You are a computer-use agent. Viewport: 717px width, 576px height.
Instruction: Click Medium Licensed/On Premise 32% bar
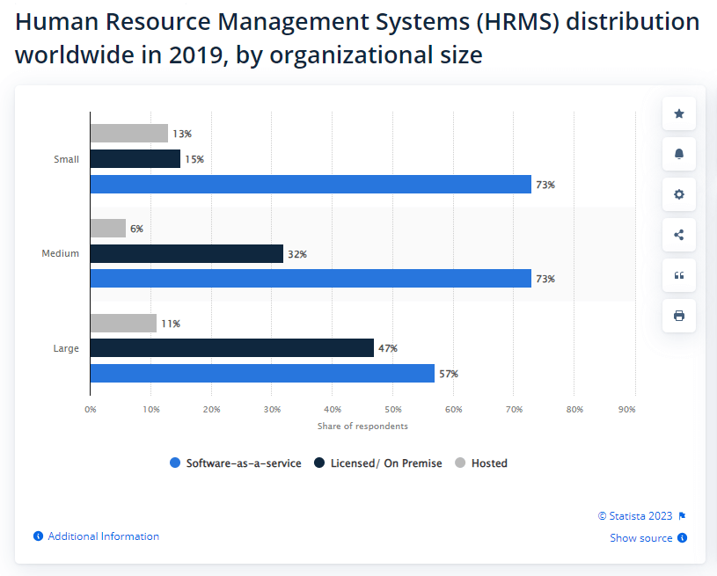pyautogui.click(x=187, y=254)
